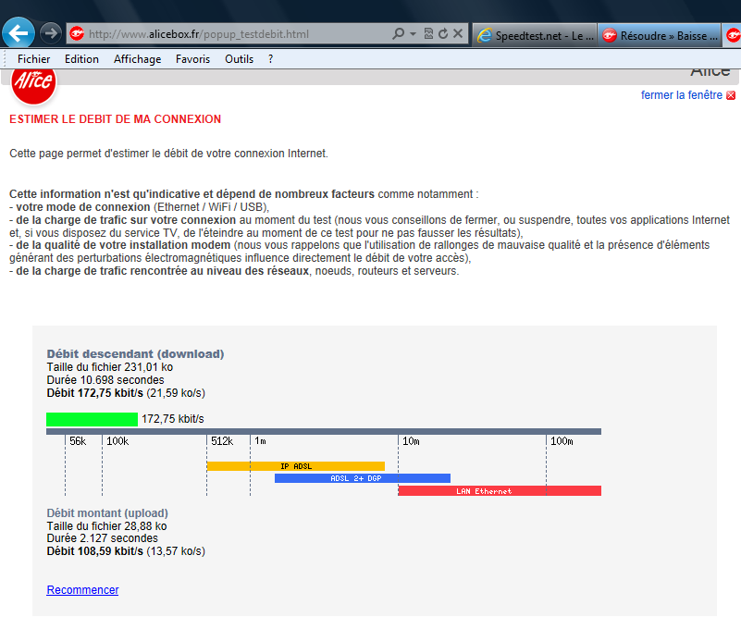
Task: Click the magnifier search icon in address bar
Action: [x=399, y=33]
